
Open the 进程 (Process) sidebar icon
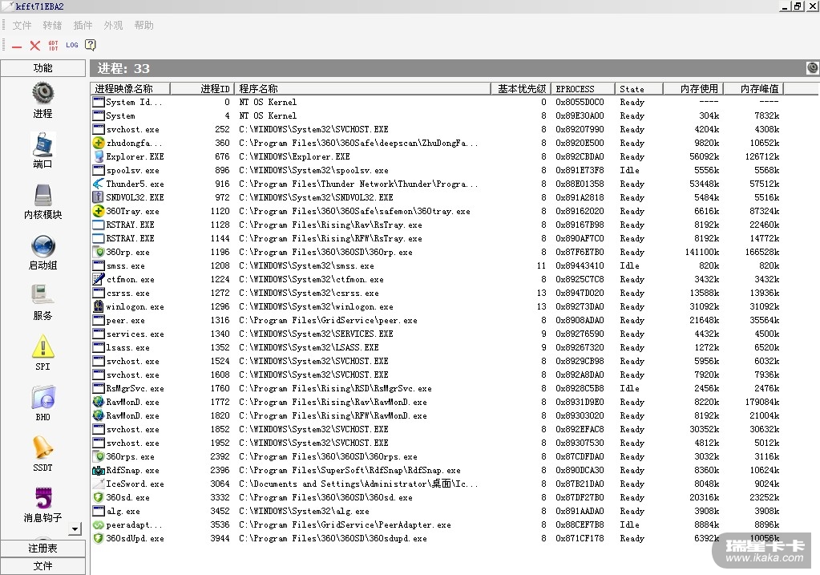point(42,92)
